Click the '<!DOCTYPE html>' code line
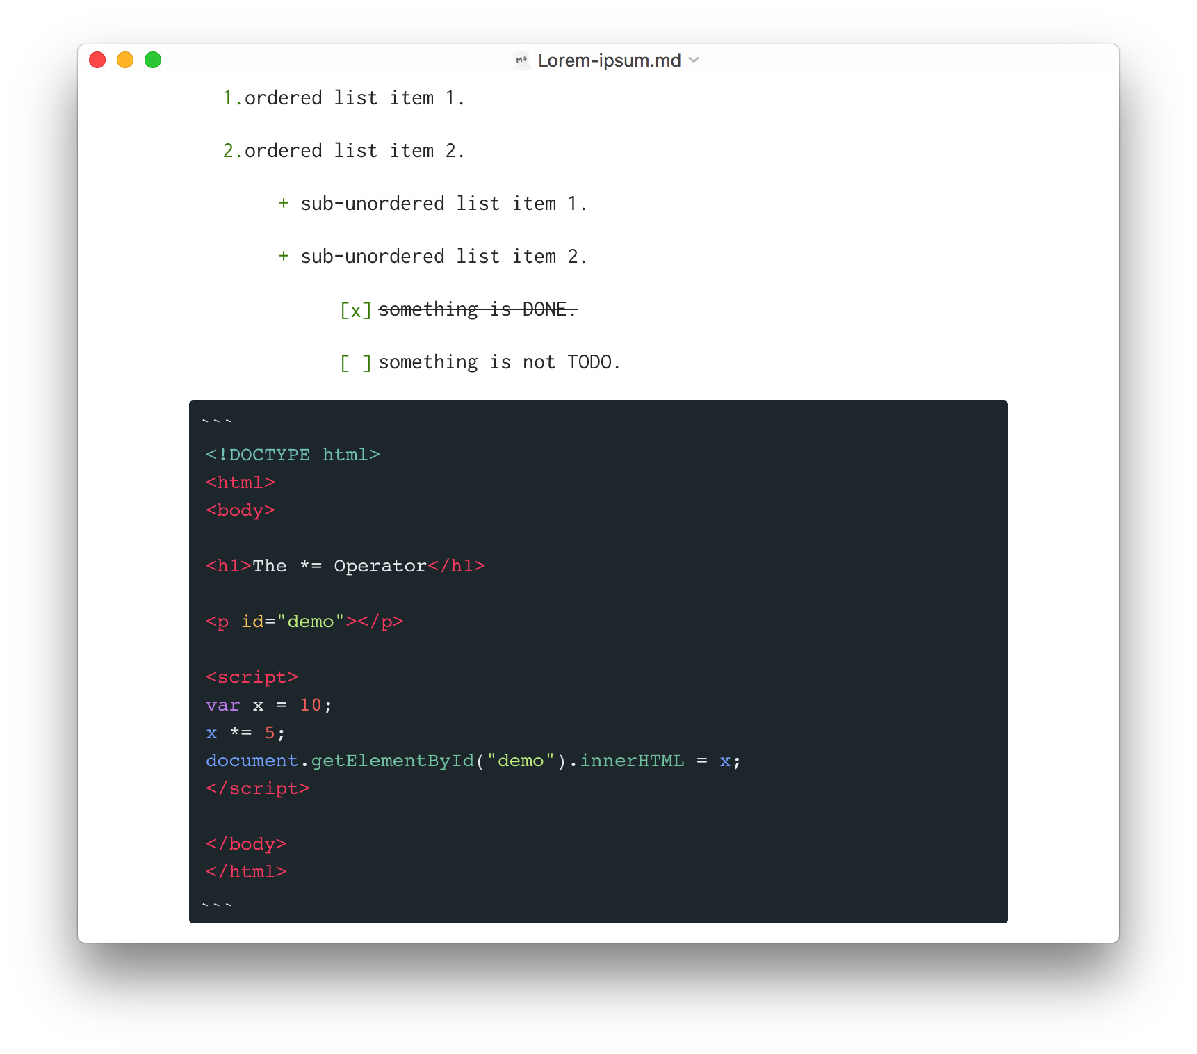Image resolution: width=1197 pixels, height=1054 pixels. 293,455
